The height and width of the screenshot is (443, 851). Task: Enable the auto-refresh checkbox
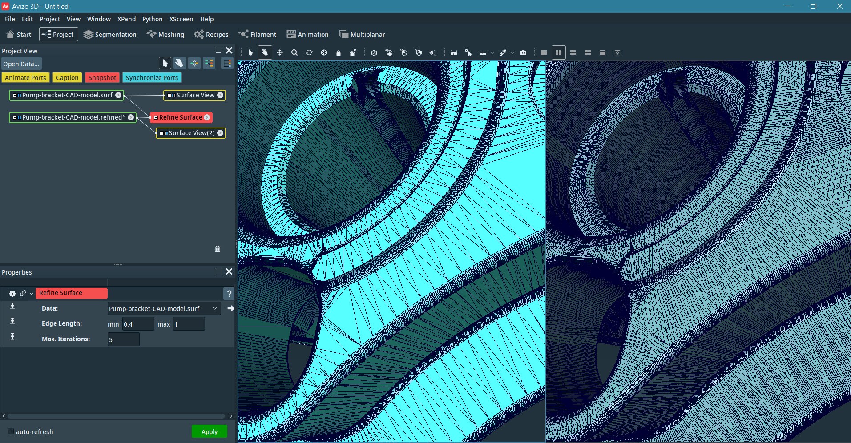10,431
